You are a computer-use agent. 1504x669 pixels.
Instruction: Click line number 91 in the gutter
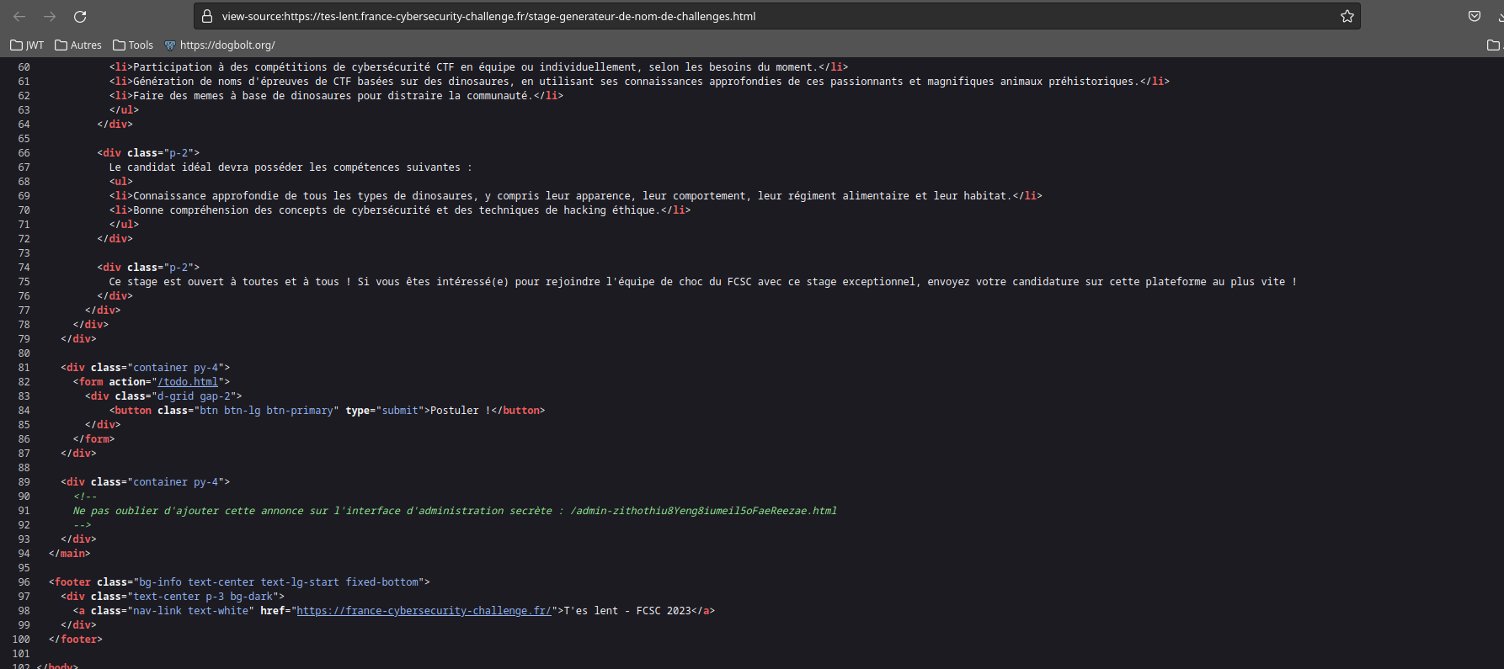[x=24, y=511]
